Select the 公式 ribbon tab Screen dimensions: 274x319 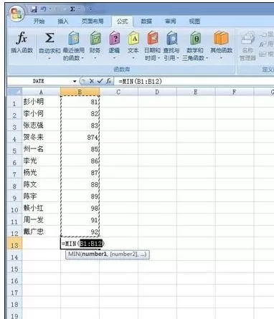click(x=122, y=22)
